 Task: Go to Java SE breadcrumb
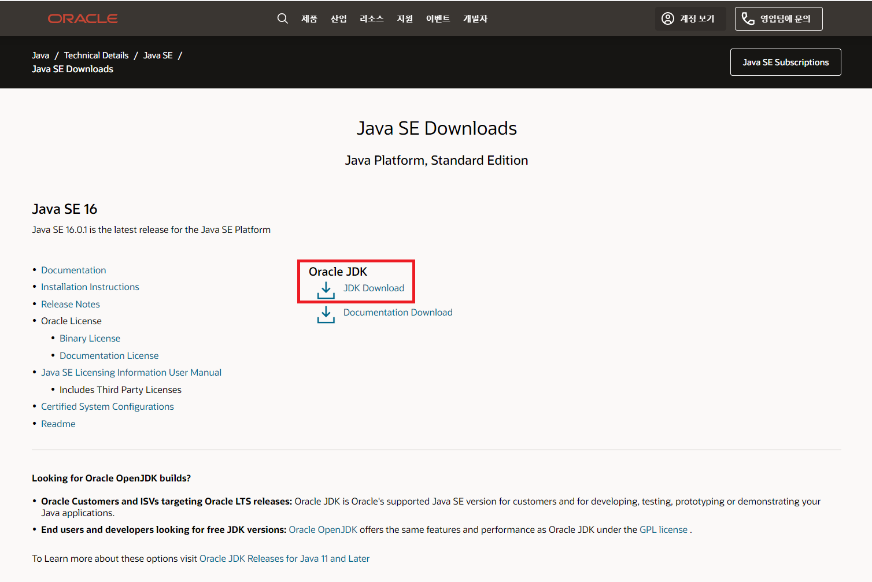(x=158, y=55)
